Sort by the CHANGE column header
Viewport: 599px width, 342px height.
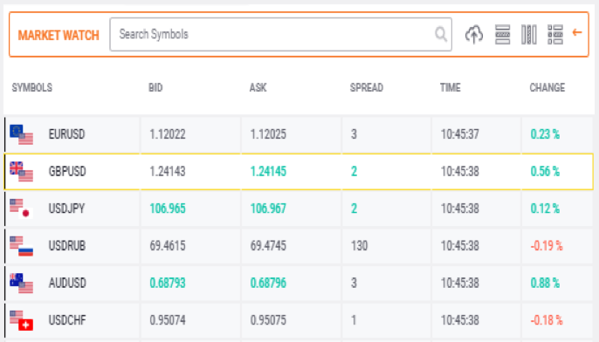(547, 88)
